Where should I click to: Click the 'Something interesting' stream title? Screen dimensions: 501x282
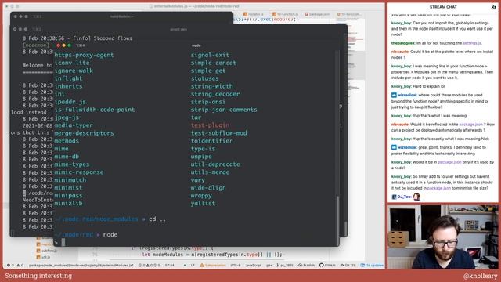(x=38, y=276)
